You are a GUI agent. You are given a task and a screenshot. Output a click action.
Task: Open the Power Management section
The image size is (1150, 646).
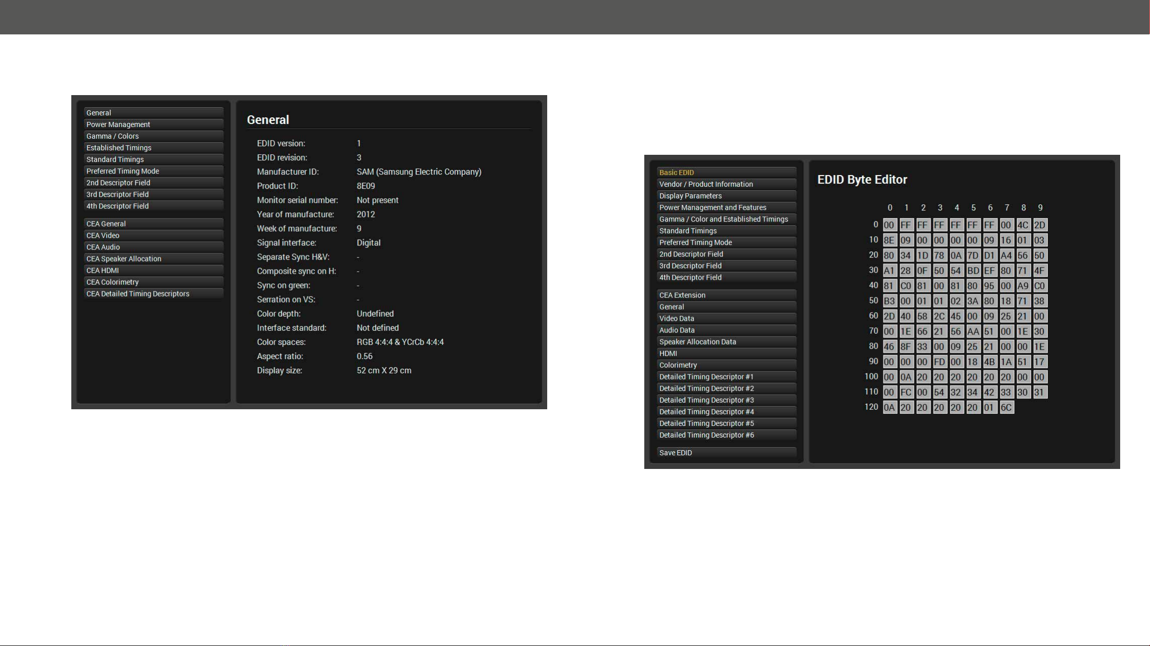pyautogui.click(x=153, y=124)
